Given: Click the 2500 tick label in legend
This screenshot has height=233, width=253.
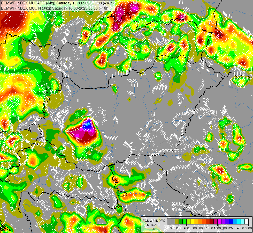Looking at the screenshot, I should 233,228.
